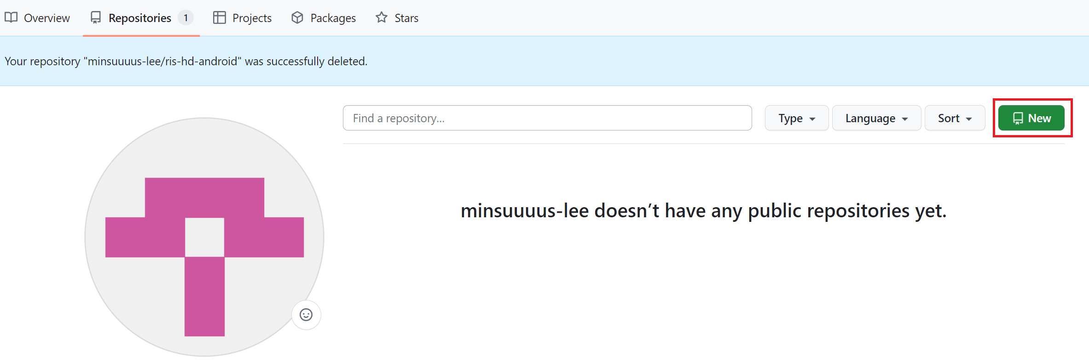Click the smiley set status icon
The width and height of the screenshot is (1089, 362).
pos(306,315)
